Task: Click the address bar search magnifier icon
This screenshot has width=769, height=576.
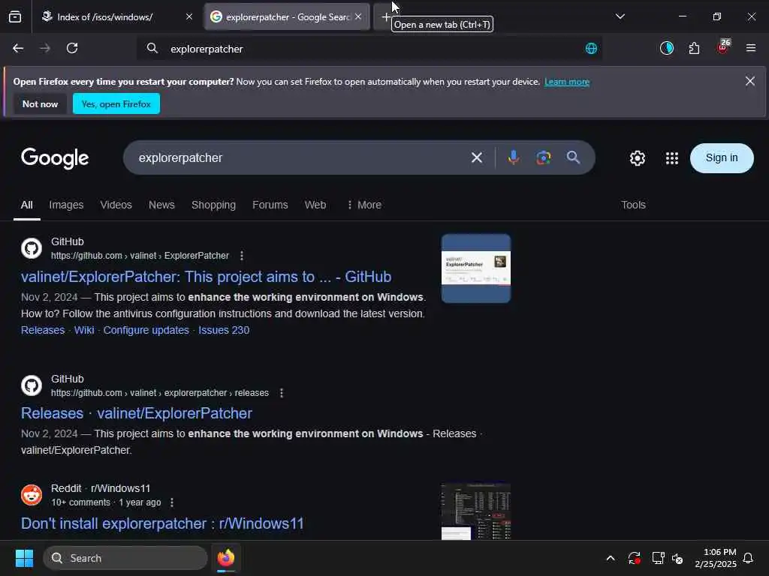Action: (152, 49)
